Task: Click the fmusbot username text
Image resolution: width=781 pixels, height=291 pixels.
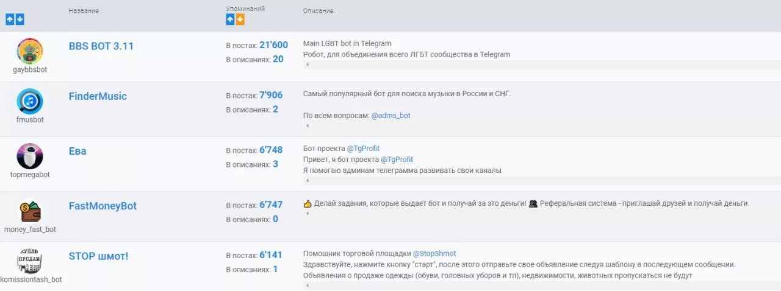Action: coord(30,119)
